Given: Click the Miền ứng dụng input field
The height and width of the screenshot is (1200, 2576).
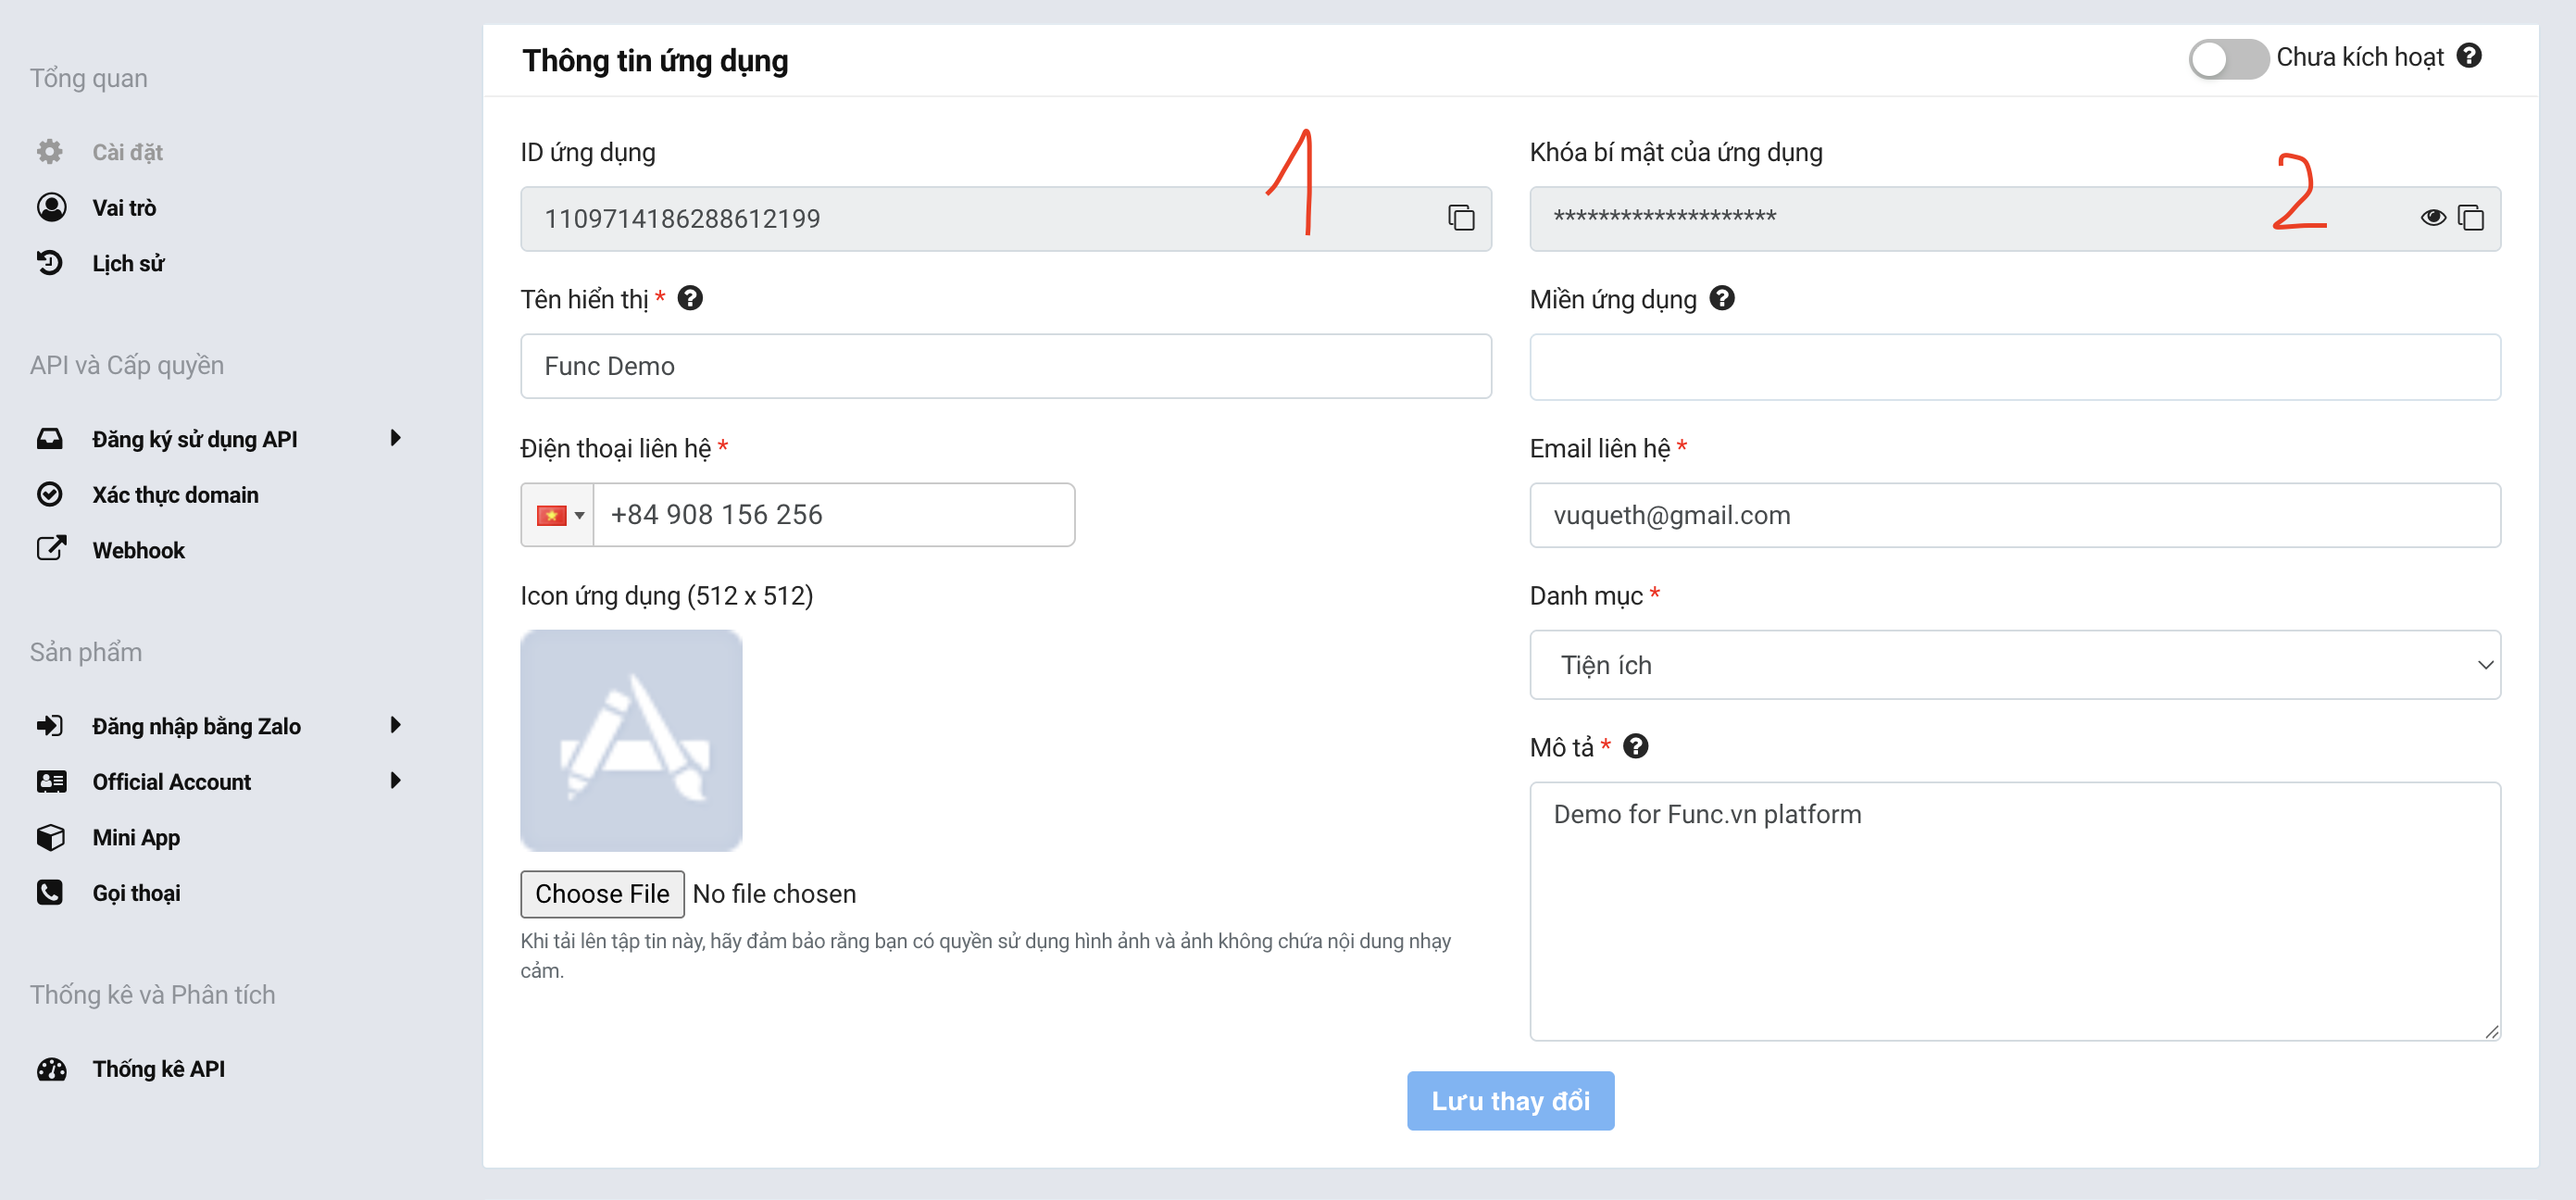Looking at the screenshot, I should click(2014, 367).
